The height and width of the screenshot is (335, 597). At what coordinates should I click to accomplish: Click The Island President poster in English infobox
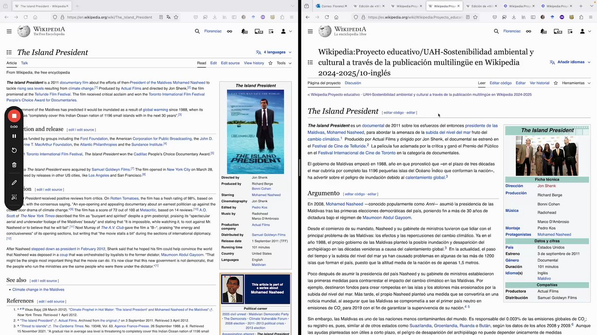(x=255, y=132)
